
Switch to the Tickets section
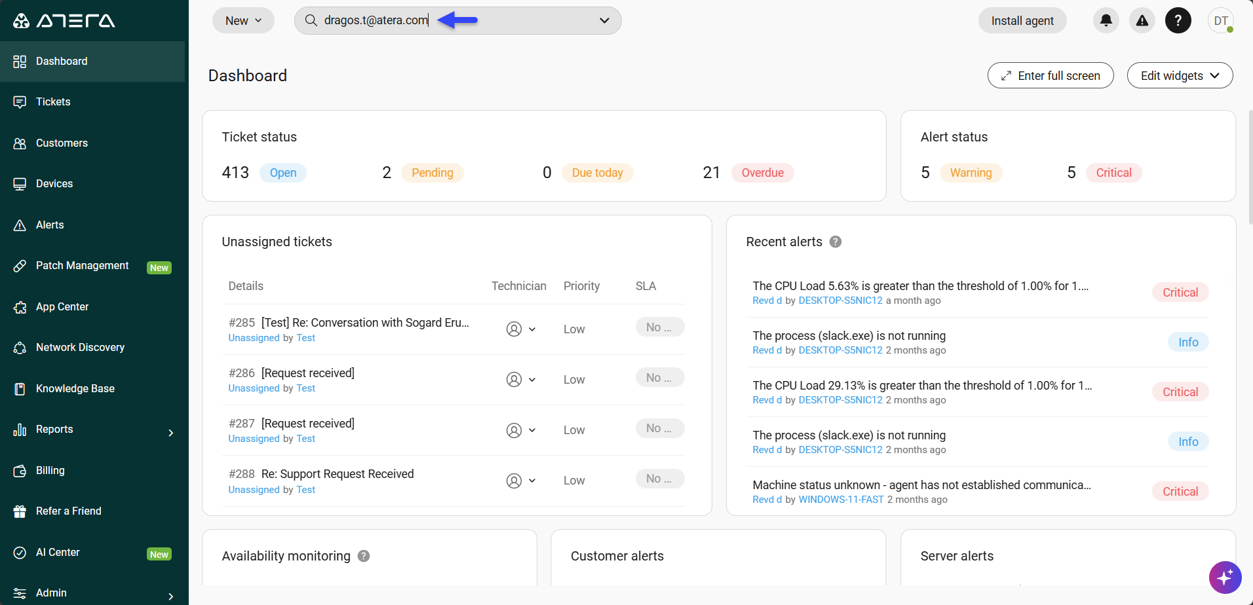pos(53,101)
